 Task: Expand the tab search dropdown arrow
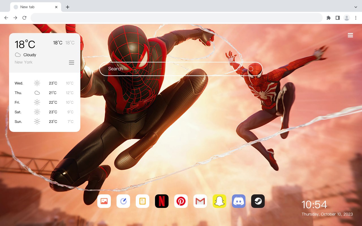(x=356, y=7)
